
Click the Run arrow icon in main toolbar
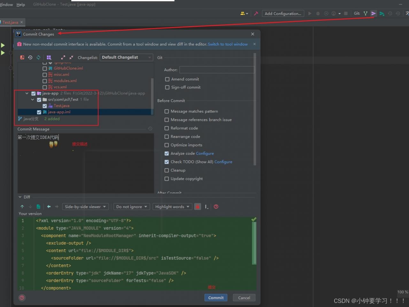tap(310, 13)
